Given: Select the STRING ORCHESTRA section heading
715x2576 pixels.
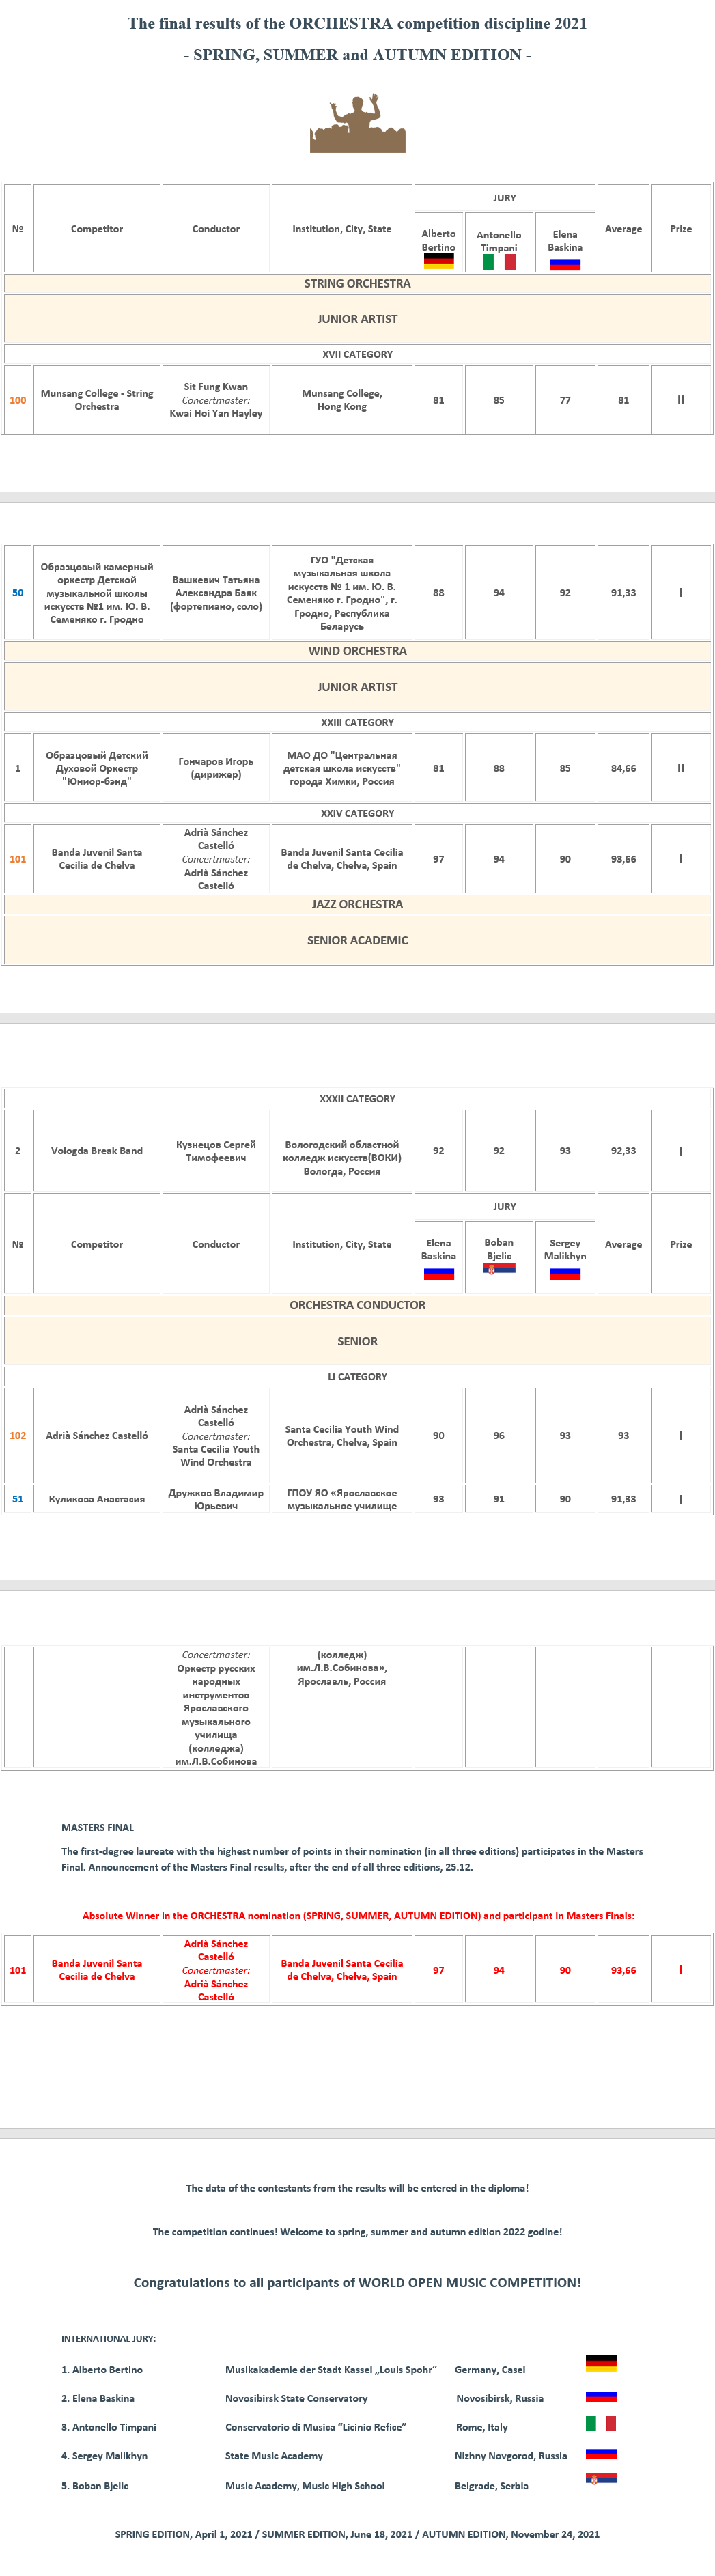Looking at the screenshot, I should click(x=357, y=284).
